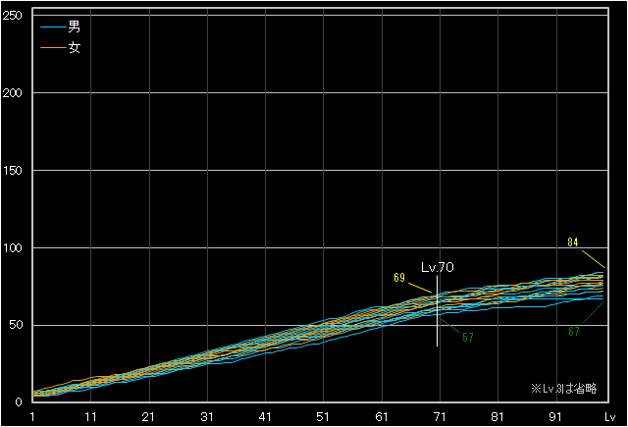Click the 41 x-axis label

[265, 417]
